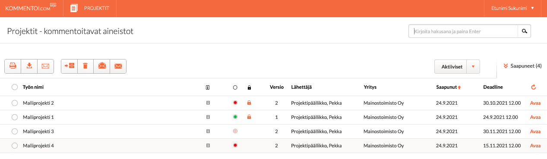This screenshot has width=547, height=159.
Task: Click the download icon in toolbar
Action: tap(29, 66)
